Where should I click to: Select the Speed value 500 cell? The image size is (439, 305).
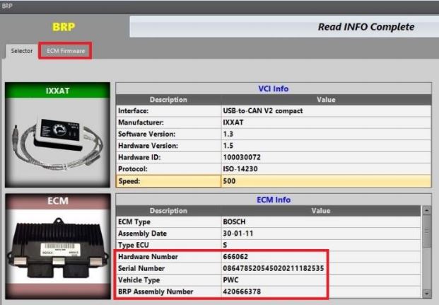(x=325, y=181)
